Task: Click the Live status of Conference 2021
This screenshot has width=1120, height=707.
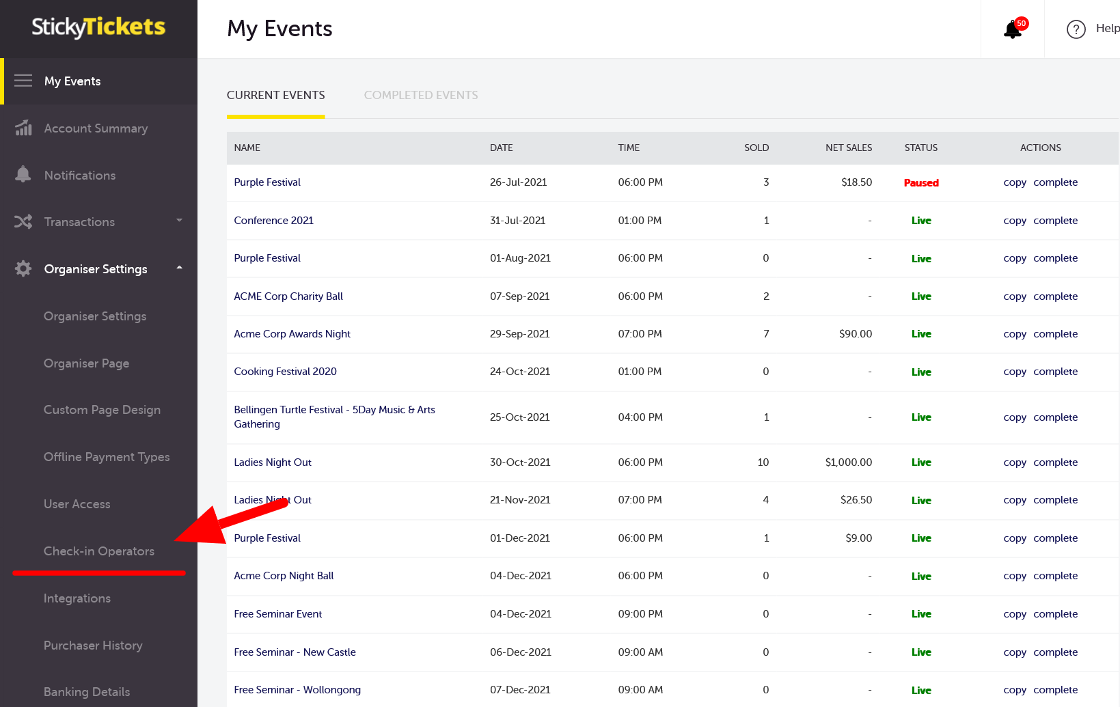Action: 921,221
